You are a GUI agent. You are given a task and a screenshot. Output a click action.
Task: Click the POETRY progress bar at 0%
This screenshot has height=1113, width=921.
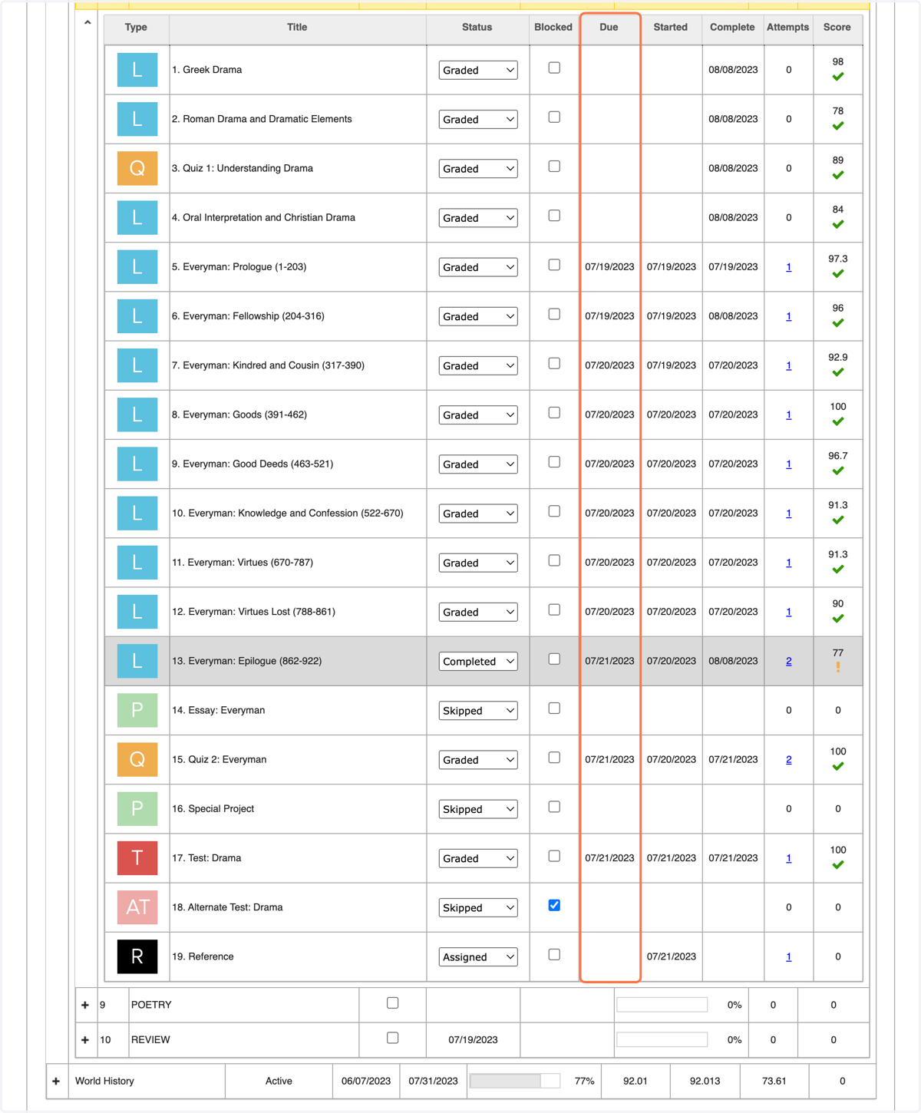(662, 1005)
